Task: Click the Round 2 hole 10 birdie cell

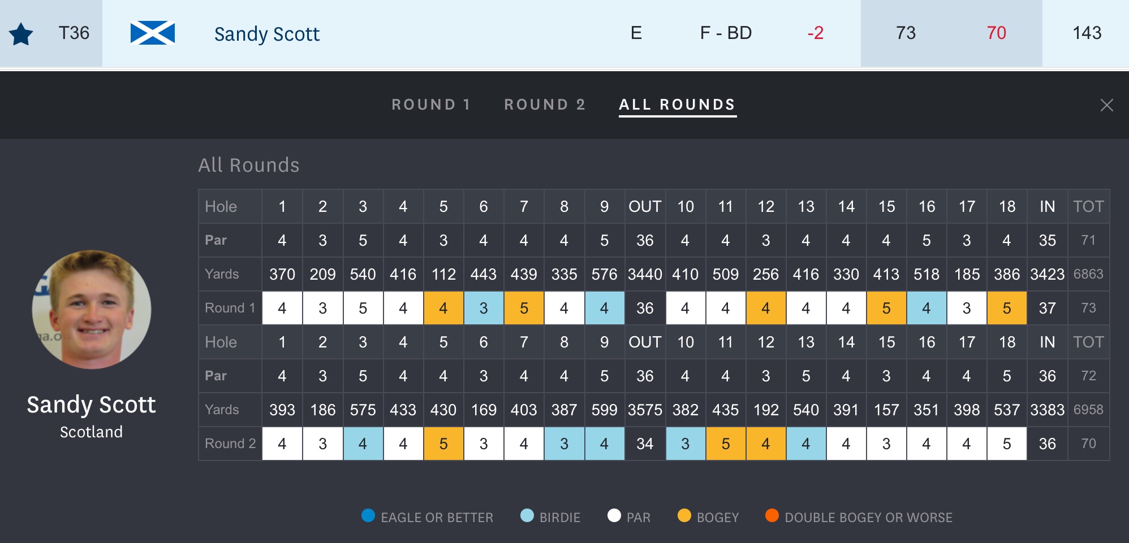Action: 685,444
